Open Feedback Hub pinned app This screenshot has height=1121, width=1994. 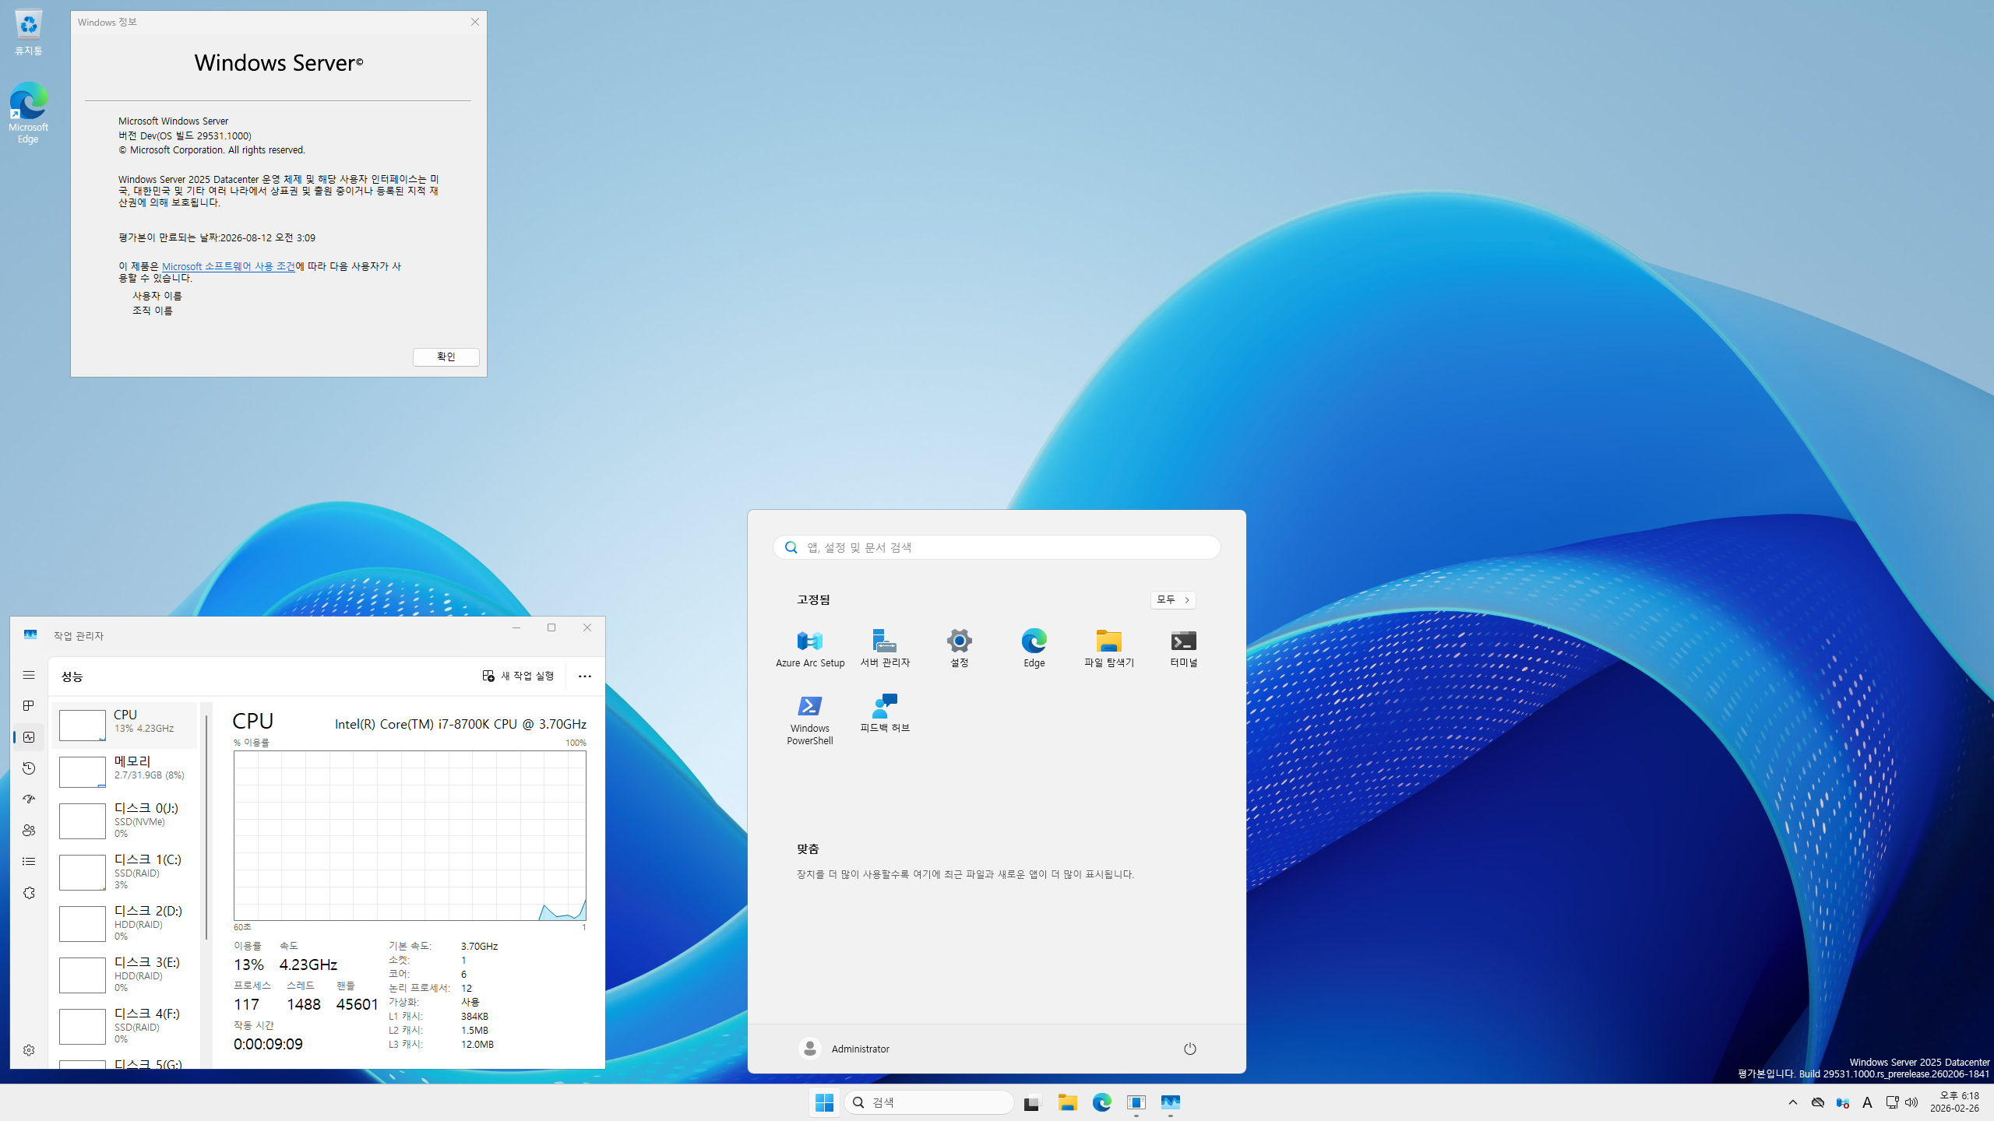[x=884, y=713]
